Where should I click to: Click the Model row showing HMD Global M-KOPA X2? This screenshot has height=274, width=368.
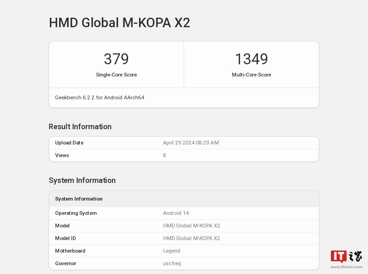pyautogui.click(x=184, y=226)
